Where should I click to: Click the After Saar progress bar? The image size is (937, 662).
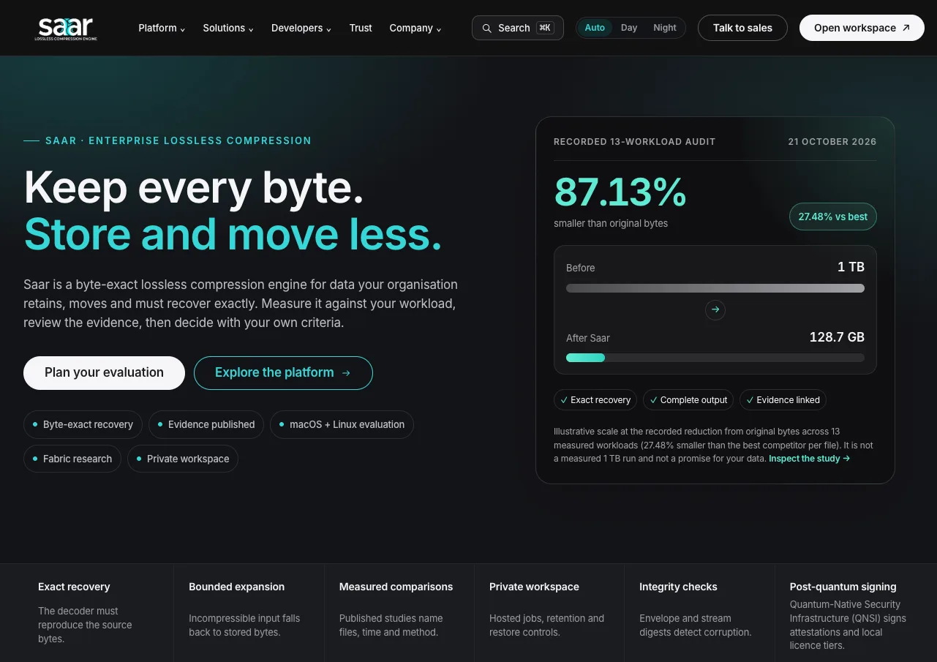point(715,358)
